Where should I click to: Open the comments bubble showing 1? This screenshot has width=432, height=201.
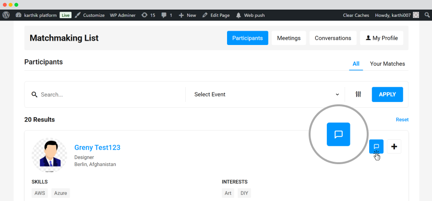(167, 15)
